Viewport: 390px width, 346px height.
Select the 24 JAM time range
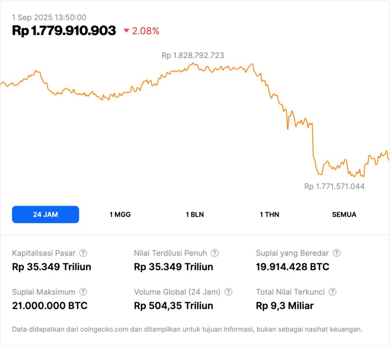[x=45, y=215]
